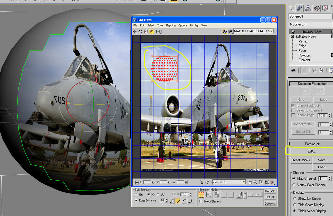Click the Absolute/Offset mode icon
This screenshot has width=333, height=216.
137,182
